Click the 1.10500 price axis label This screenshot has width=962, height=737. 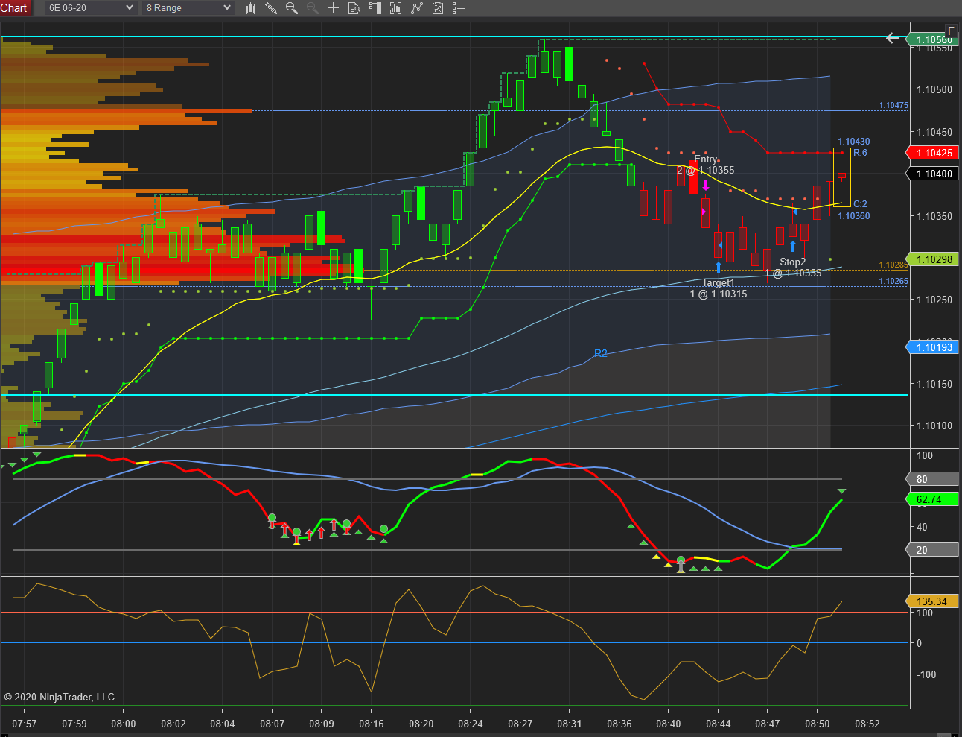click(x=934, y=90)
